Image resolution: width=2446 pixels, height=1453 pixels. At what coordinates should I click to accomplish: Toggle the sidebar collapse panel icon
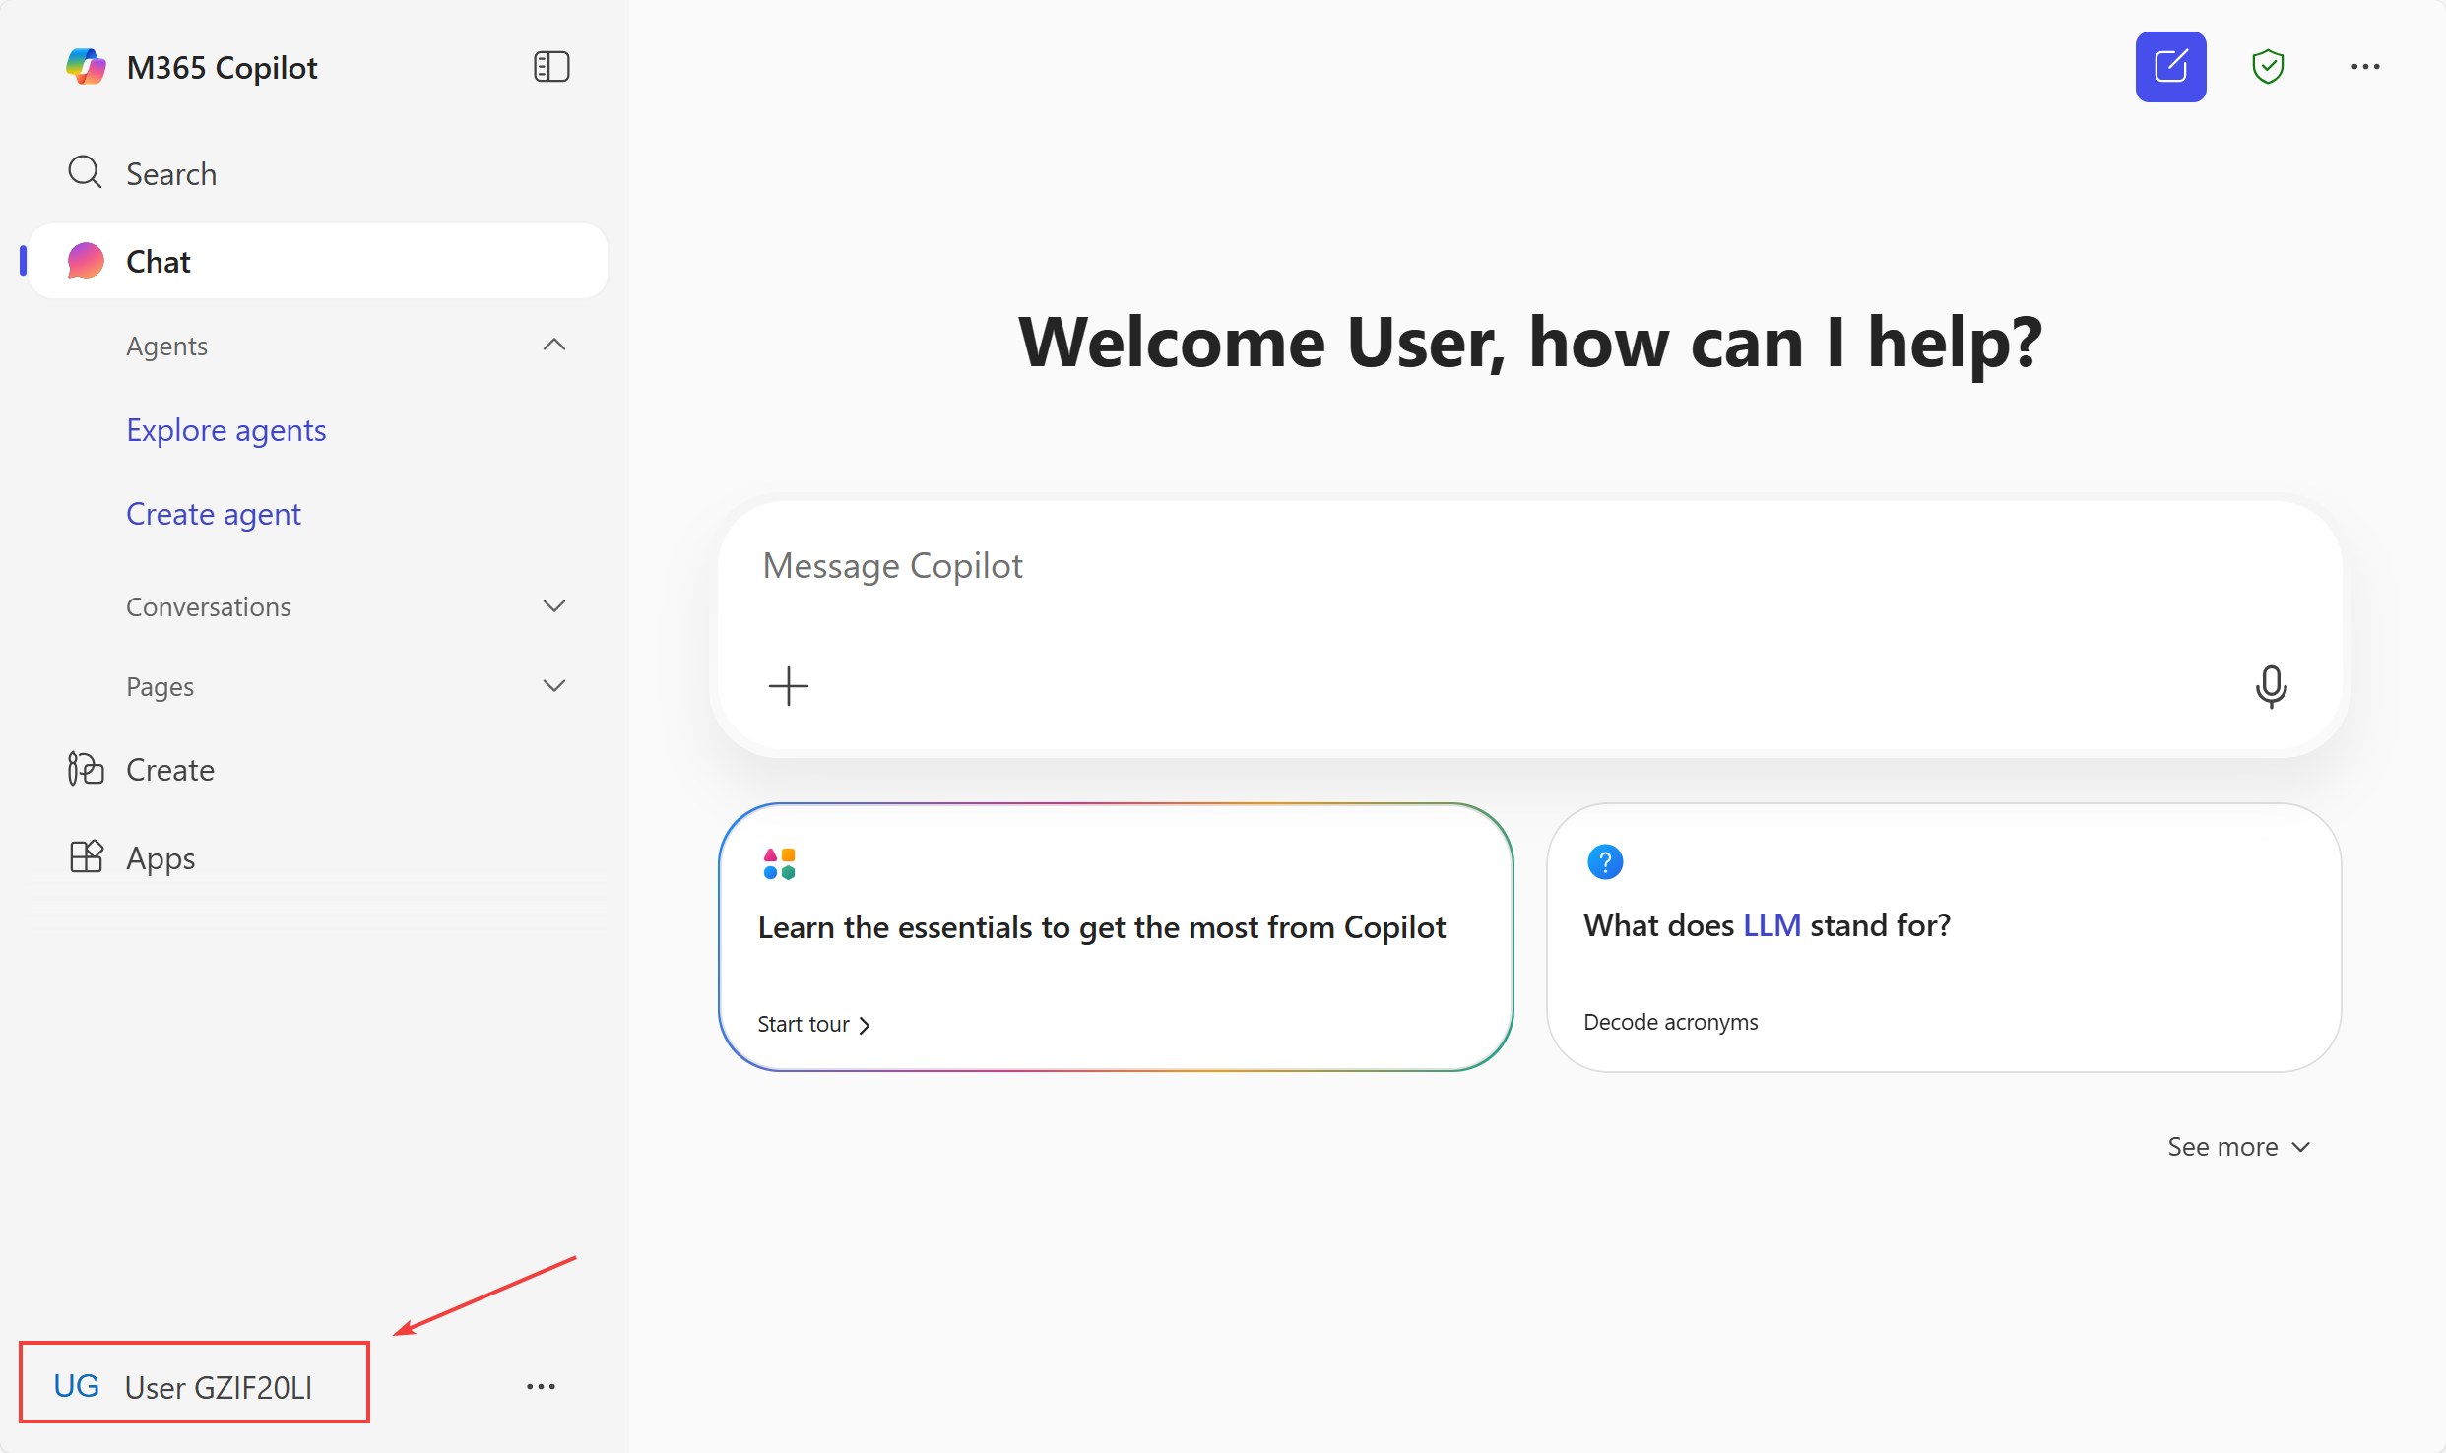click(x=551, y=67)
